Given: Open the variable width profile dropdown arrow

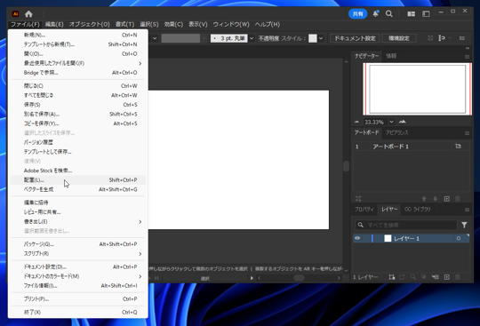Looking at the screenshot, I should [204, 38].
